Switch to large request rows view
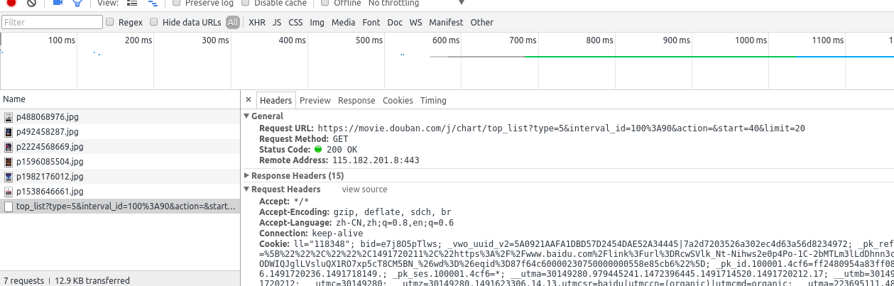The image size is (894, 286). point(132,3)
